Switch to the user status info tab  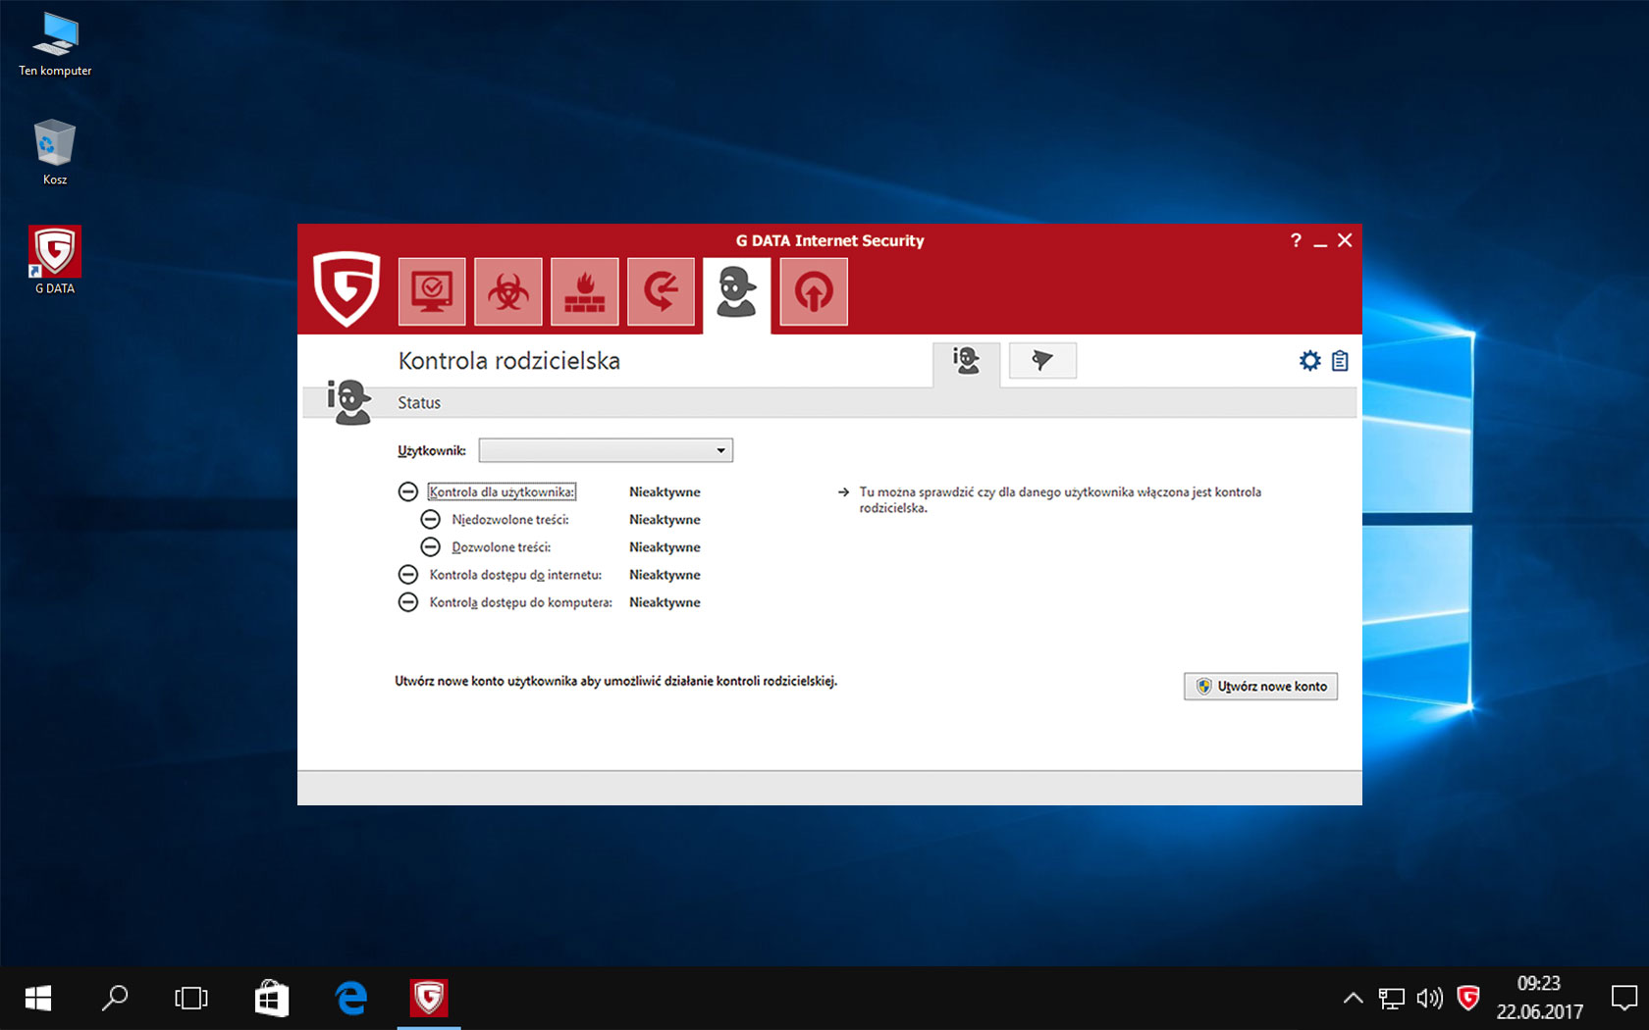[966, 362]
